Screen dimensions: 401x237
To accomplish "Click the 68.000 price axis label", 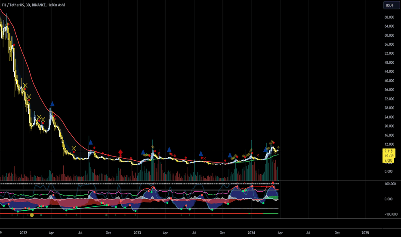I will (389, 17).
